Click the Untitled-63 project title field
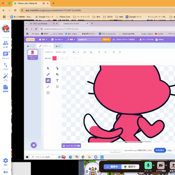Viewport: 175px width, 175px height. (x=89, y=39)
